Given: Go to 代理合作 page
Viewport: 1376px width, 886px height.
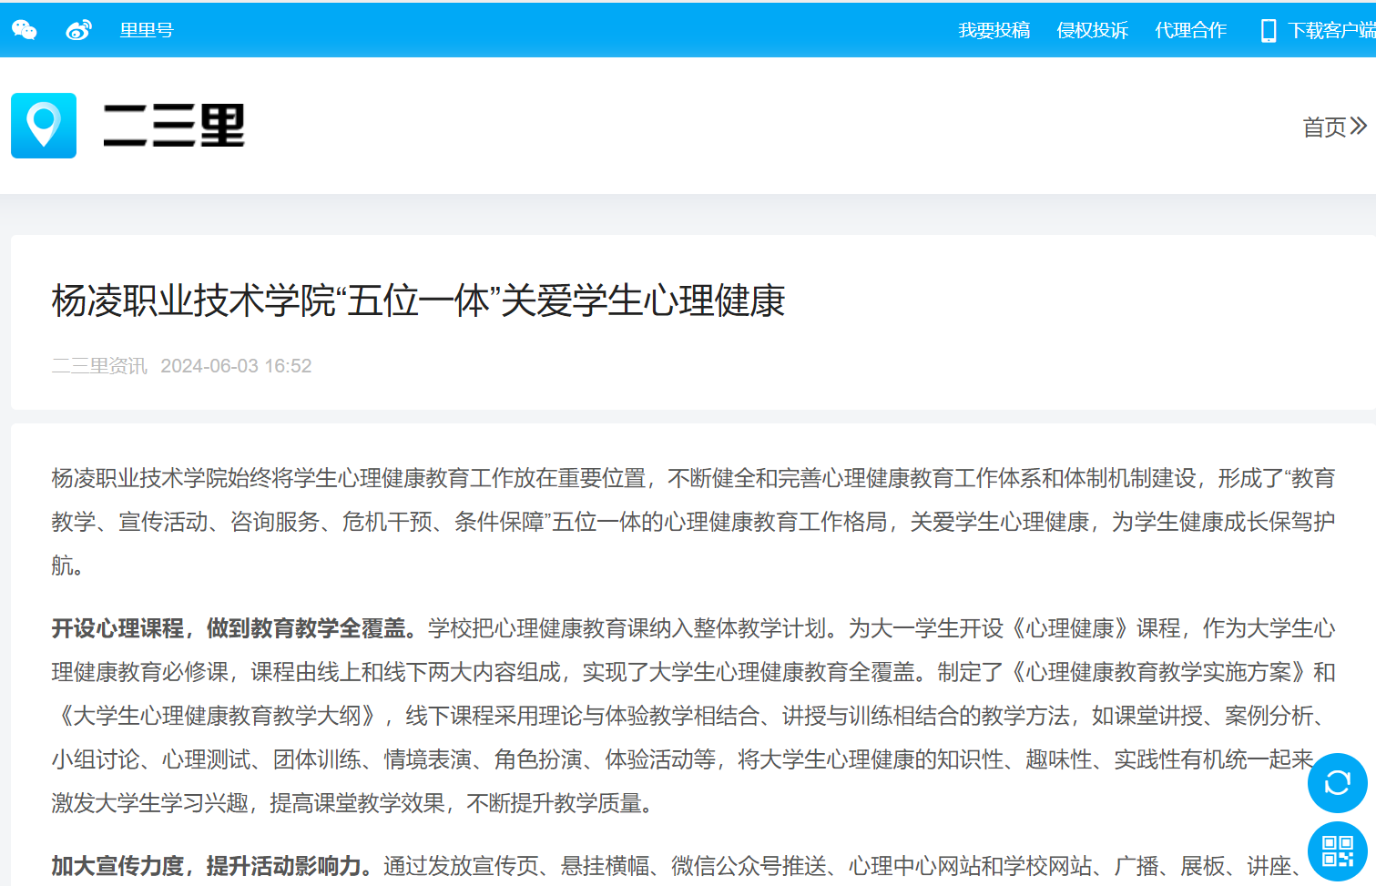Looking at the screenshot, I should 1190,30.
